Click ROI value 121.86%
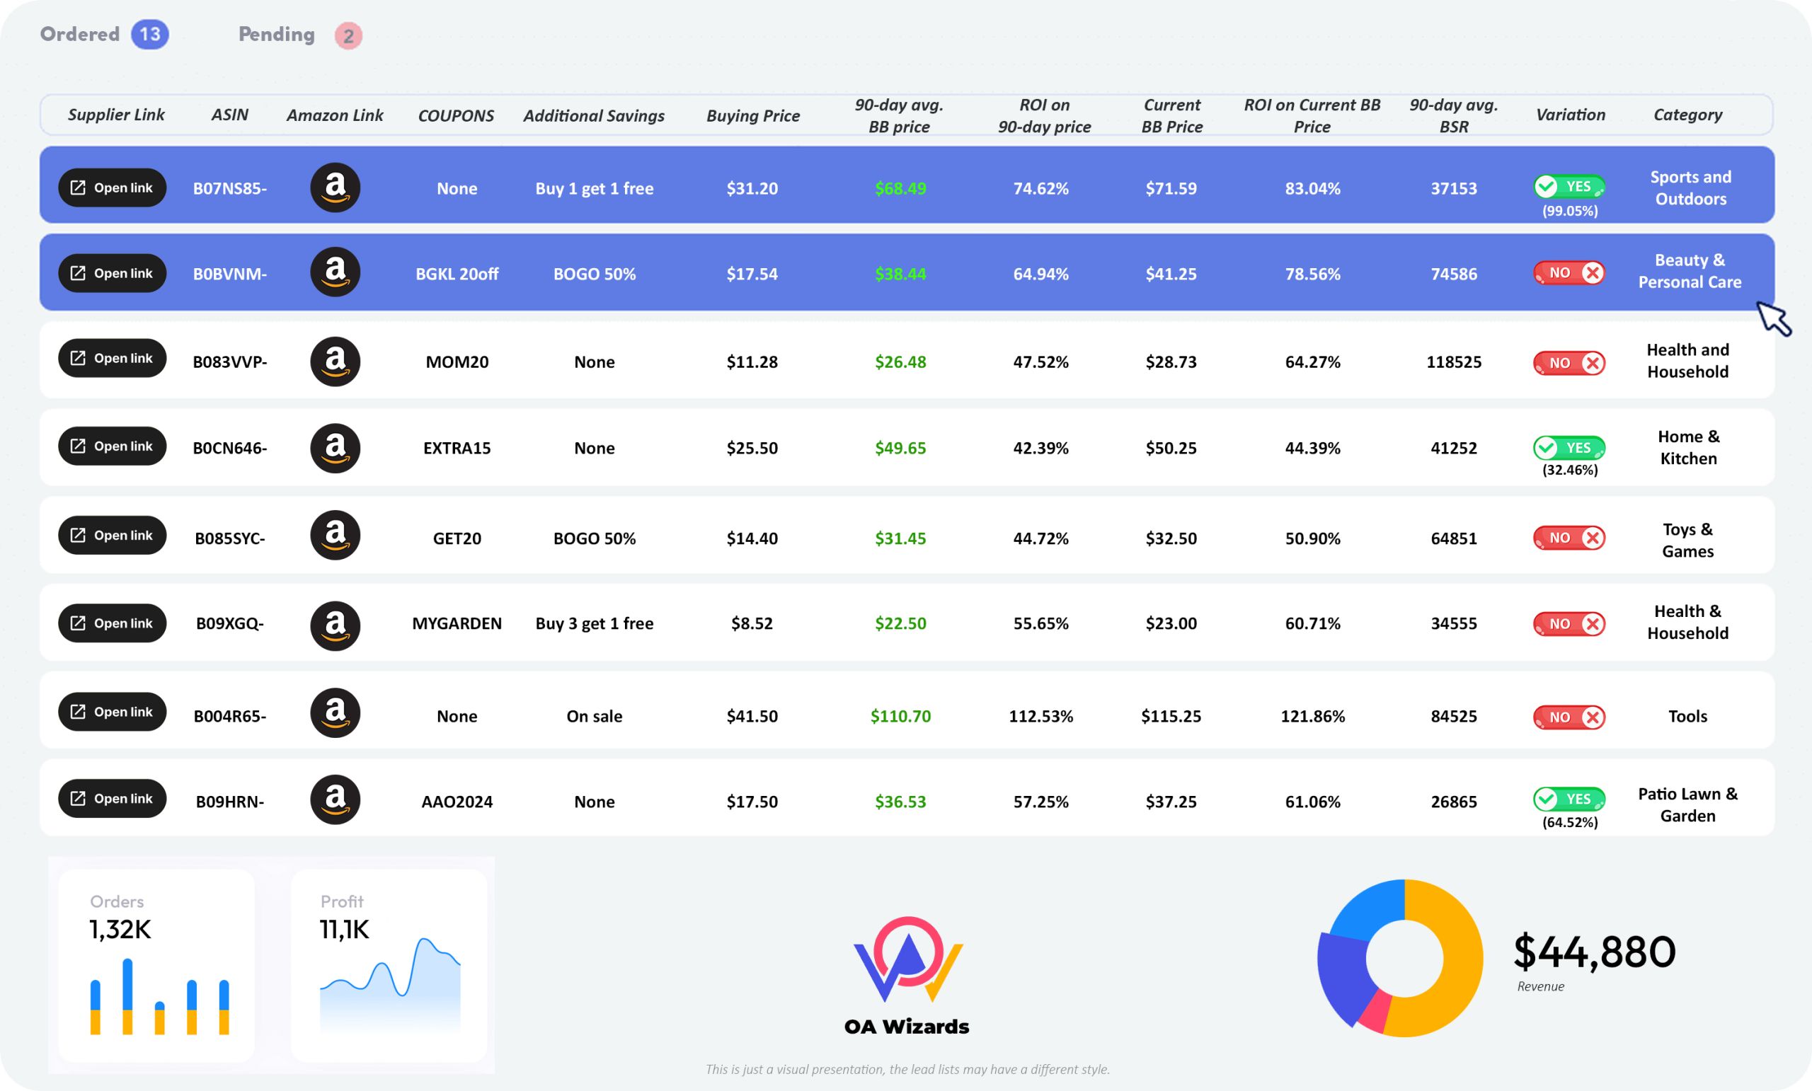1812x1091 pixels. pos(1312,716)
